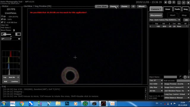The image size is (190, 107).
Task: Click the Log panel scrollbar
Action: (146, 93)
